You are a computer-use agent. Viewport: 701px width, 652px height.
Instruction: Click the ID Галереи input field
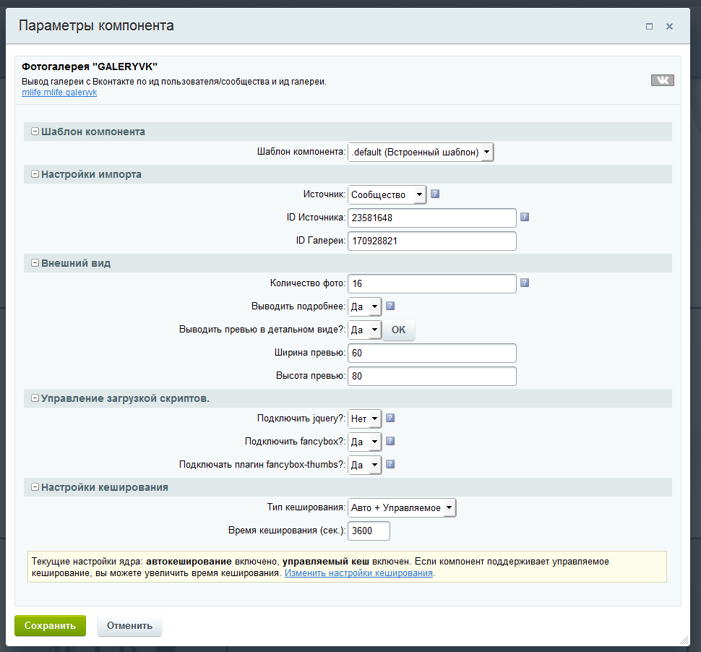[431, 241]
